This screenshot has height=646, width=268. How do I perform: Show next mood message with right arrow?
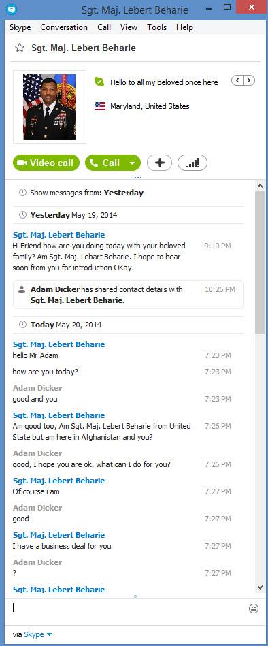point(250,80)
